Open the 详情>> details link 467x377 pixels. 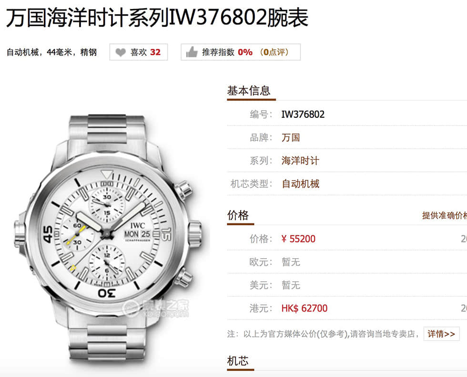pyautogui.click(x=441, y=334)
